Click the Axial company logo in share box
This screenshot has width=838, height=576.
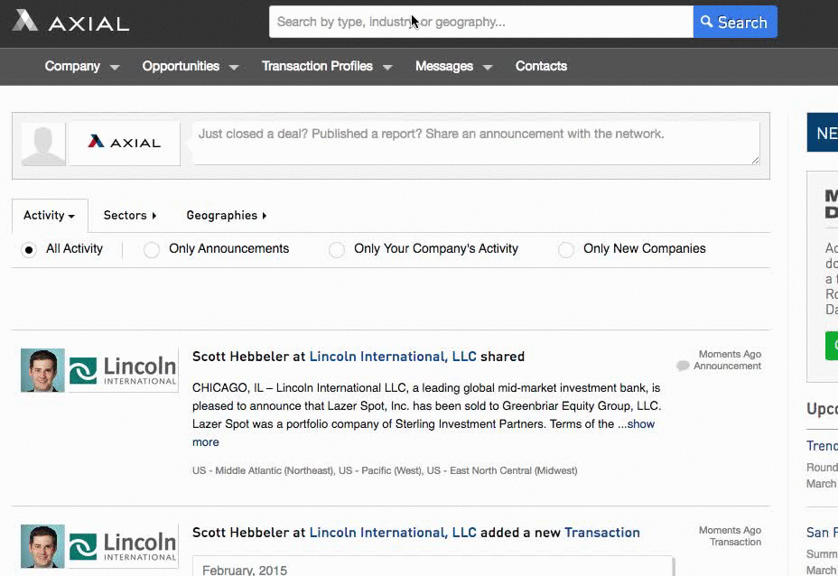click(x=125, y=144)
